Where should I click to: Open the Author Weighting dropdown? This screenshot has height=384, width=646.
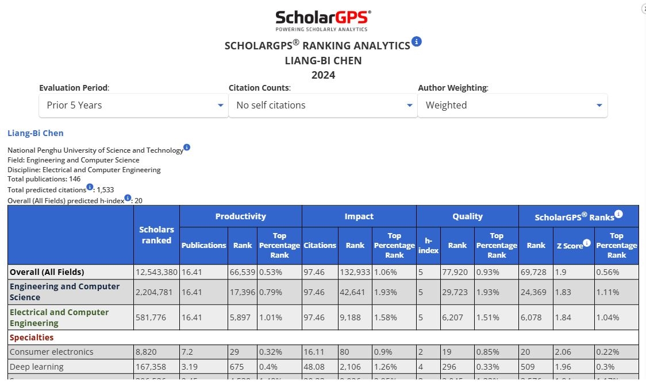point(512,105)
